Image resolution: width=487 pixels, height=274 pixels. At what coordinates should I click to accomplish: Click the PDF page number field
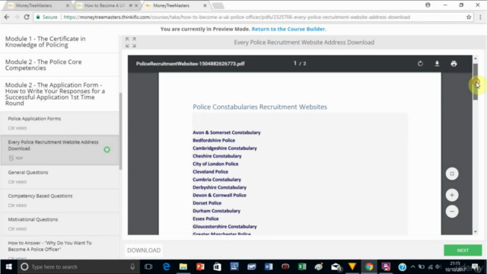pos(295,63)
